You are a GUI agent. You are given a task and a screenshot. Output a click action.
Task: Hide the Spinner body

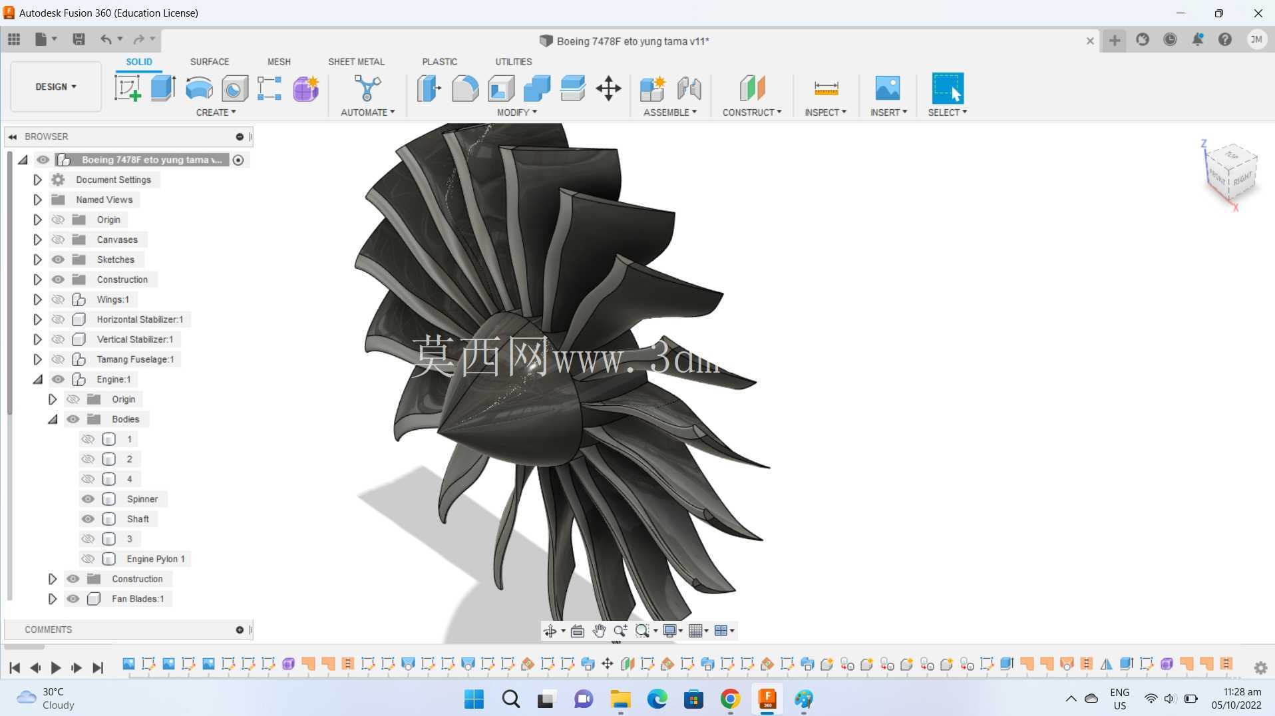(x=88, y=499)
